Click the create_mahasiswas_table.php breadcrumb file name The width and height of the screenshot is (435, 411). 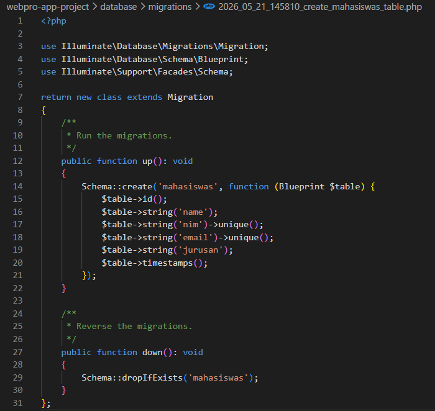pyautogui.click(x=320, y=7)
